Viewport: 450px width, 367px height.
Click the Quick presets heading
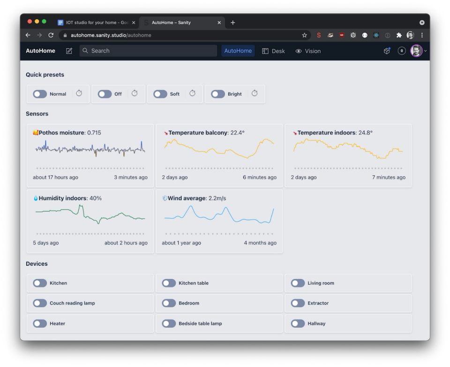click(x=45, y=75)
